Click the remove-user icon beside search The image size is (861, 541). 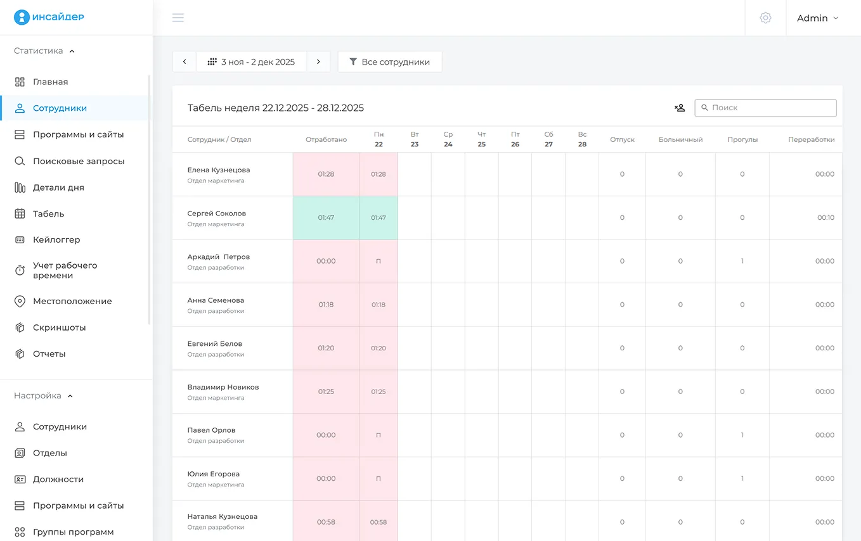pyautogui.click(x=680, y=108)
